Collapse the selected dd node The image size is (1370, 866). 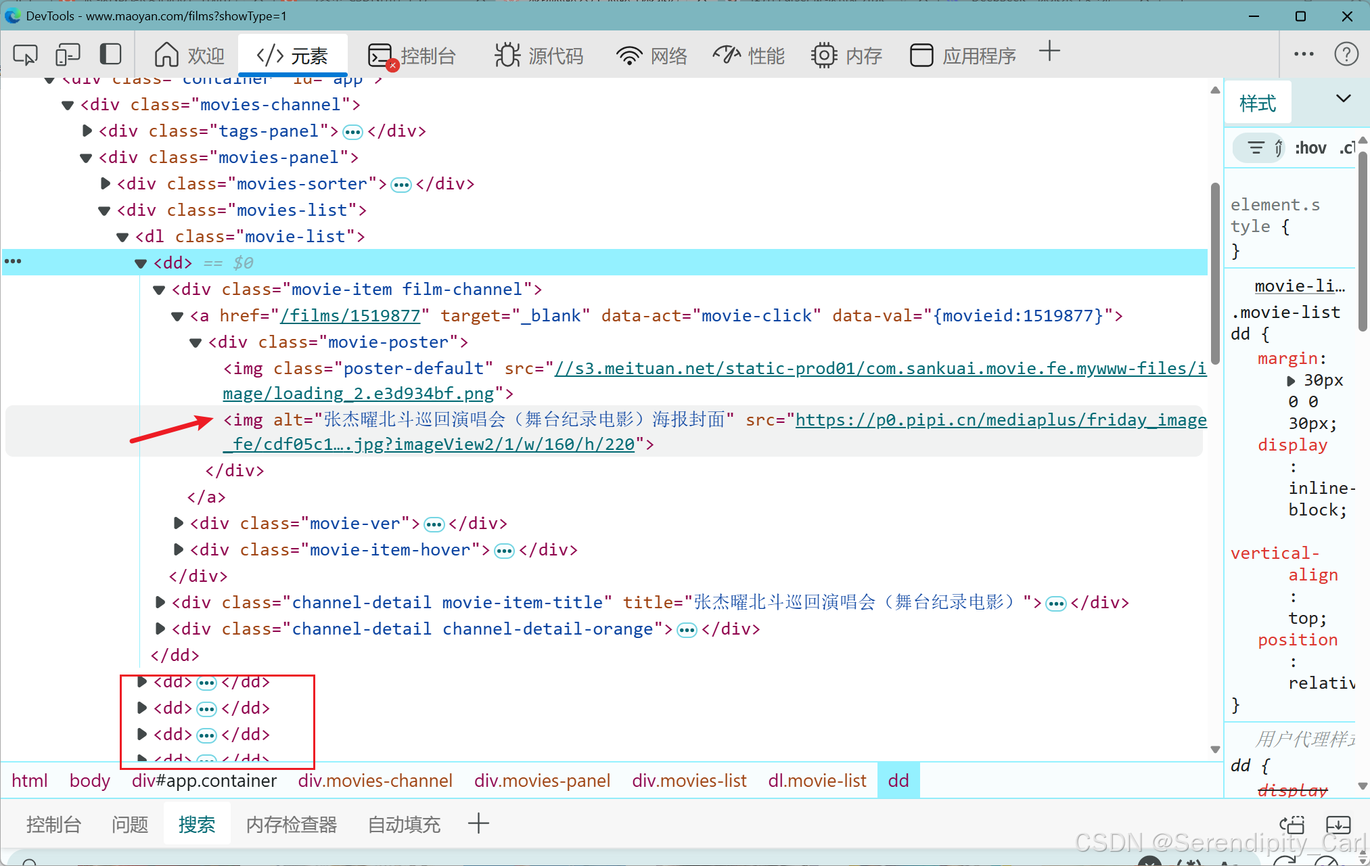tap(141, 263)
